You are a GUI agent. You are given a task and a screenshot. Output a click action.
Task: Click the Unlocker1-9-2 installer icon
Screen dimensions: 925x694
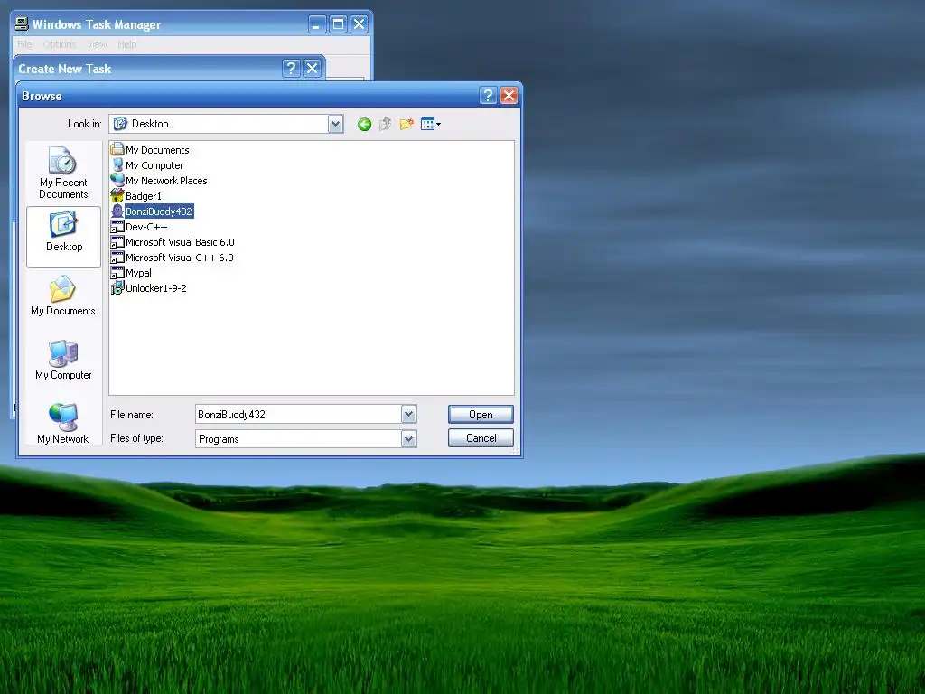117,287
